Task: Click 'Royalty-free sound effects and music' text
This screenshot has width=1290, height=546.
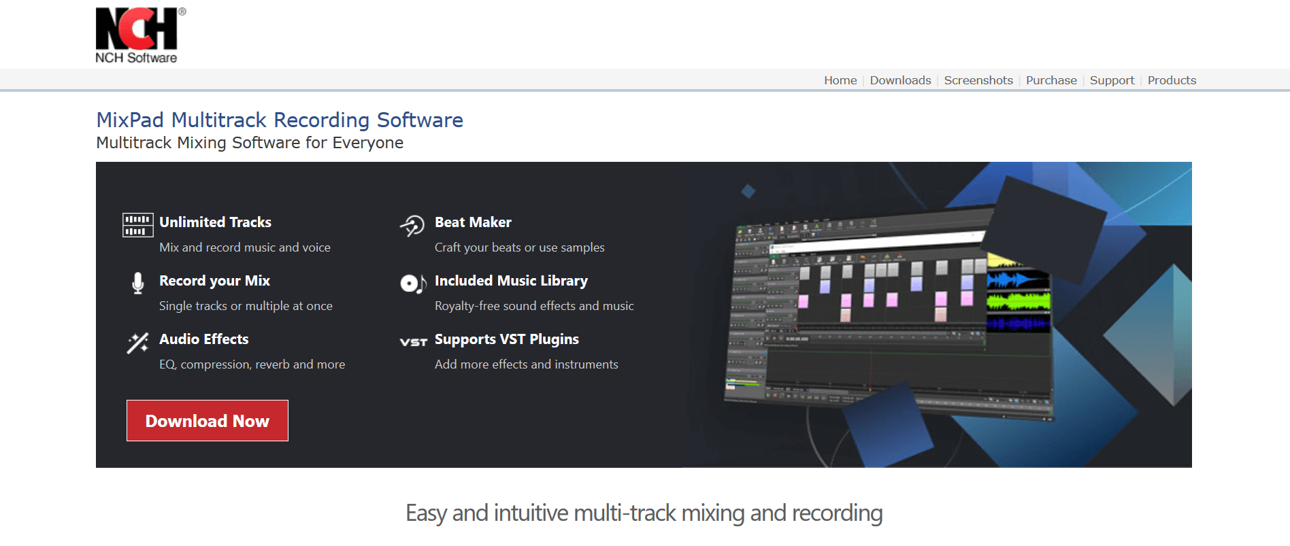Action: 534,306
